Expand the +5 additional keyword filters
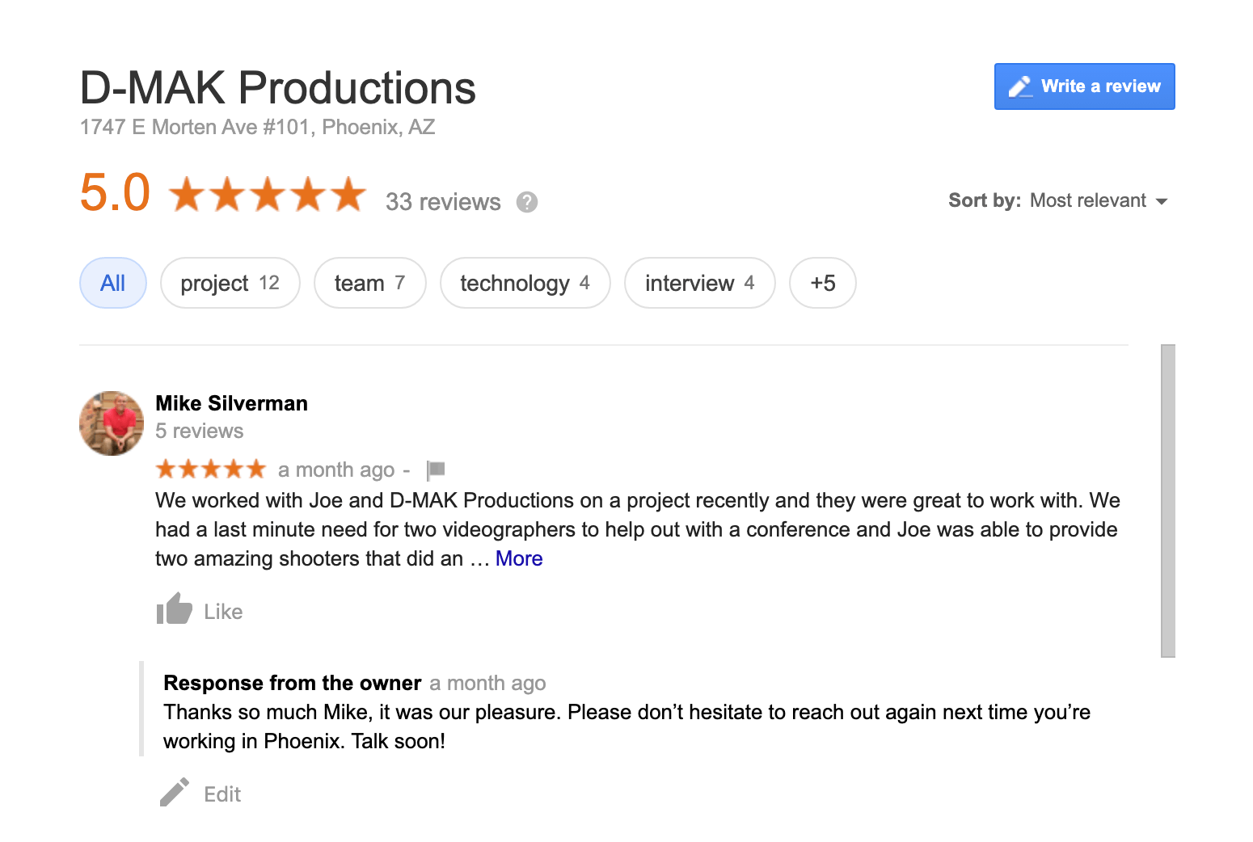This screenshot has height=842, width=1253. (823, 283)
